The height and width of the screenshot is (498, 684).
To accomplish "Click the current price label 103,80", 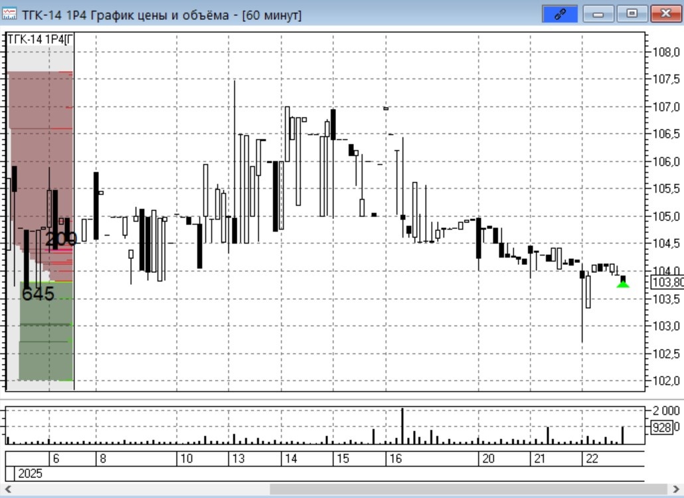I will [667, 282].
